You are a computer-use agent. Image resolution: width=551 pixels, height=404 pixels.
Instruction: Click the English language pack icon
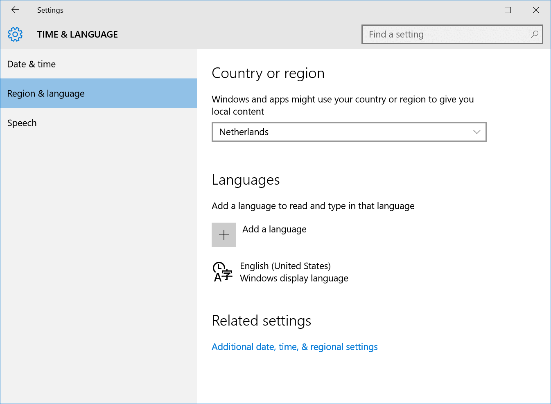point(223,272)
